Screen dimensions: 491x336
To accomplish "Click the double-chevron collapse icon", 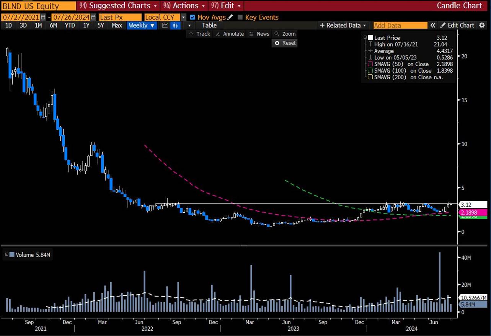I will tap(433, 25).
